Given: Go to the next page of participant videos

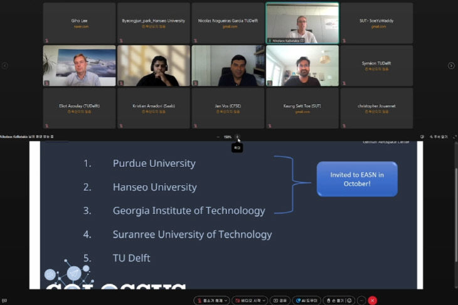Looking at the screenshot, I should [x=451, y=66].
